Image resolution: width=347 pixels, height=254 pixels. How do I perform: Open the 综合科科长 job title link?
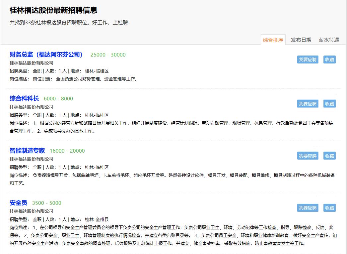pos(24,98)
